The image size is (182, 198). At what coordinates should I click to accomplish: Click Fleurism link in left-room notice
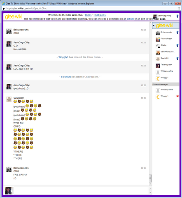point(66,77)
